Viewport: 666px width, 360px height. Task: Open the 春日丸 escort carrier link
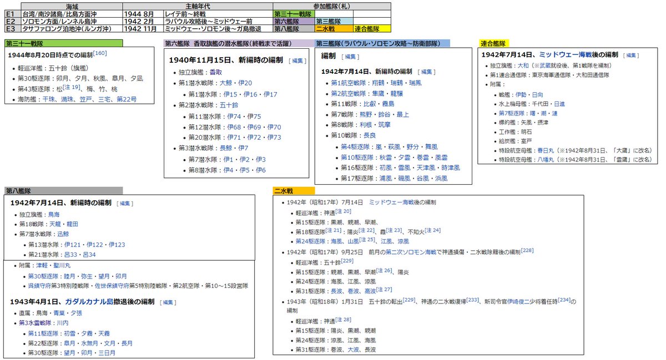(x=544, y=150)
